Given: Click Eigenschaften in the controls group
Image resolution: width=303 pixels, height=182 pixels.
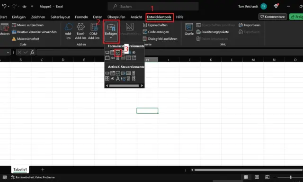Looking at the screenshot, I should point(155,25).
